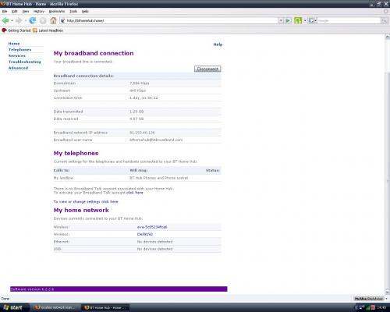Open the first wireless device link
The image size is (390, 312).
[x=152, y=227]
